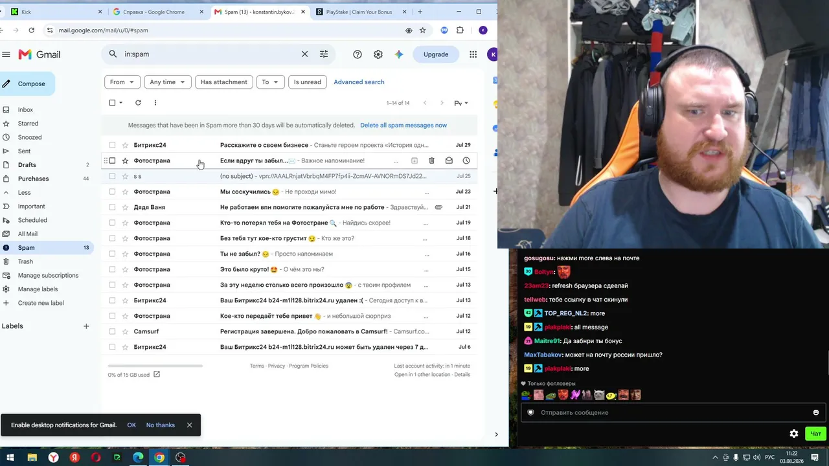This screenshot has height=466, width=829.
Task: Archive the 'Если вдруг ты забыл' email
Action: pyautogui.click(x=414, y=161)
